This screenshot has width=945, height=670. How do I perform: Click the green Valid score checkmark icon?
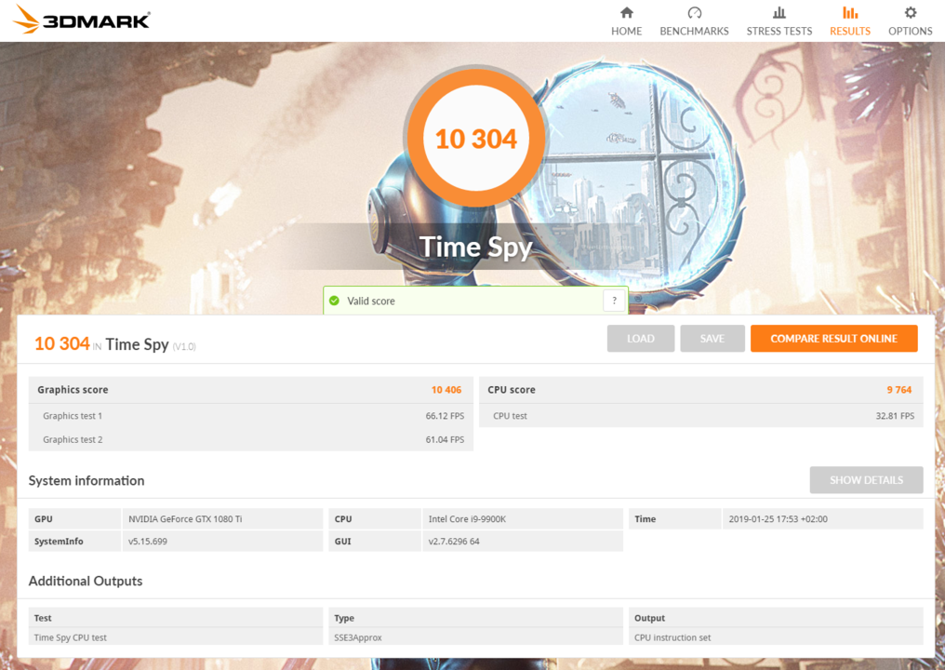click(335, 301)
